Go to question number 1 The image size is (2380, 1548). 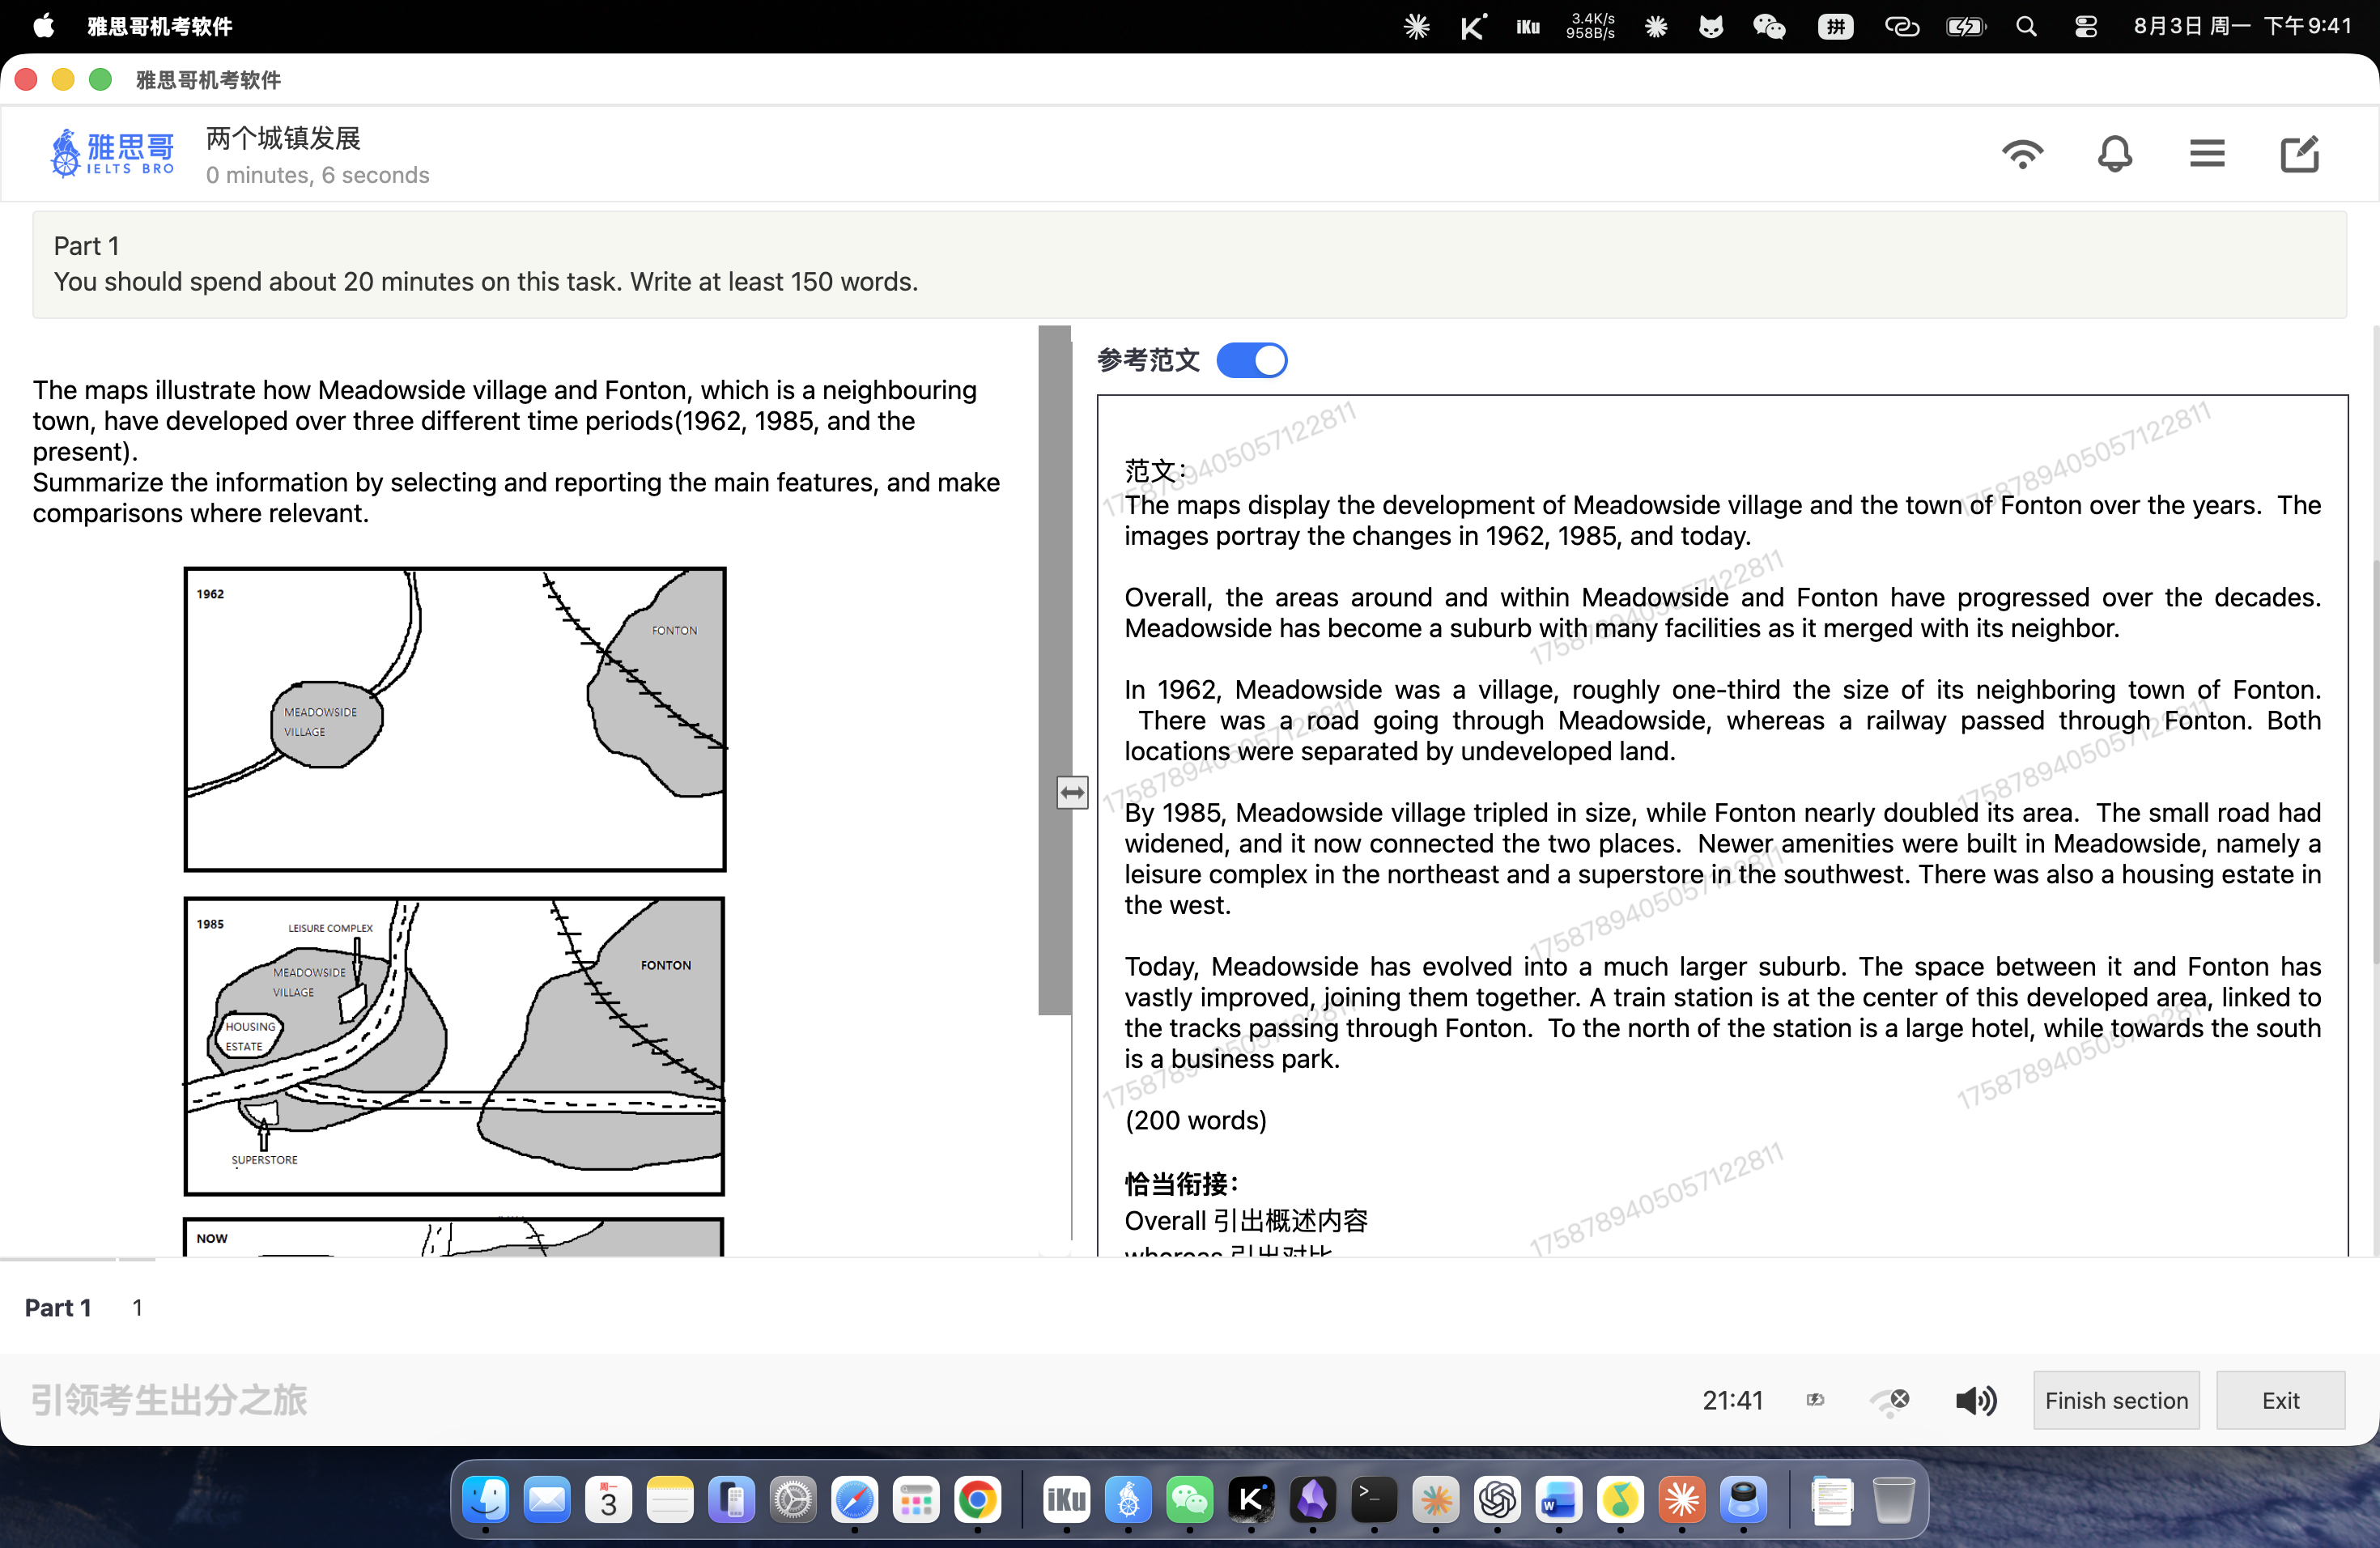(137, 1307)
